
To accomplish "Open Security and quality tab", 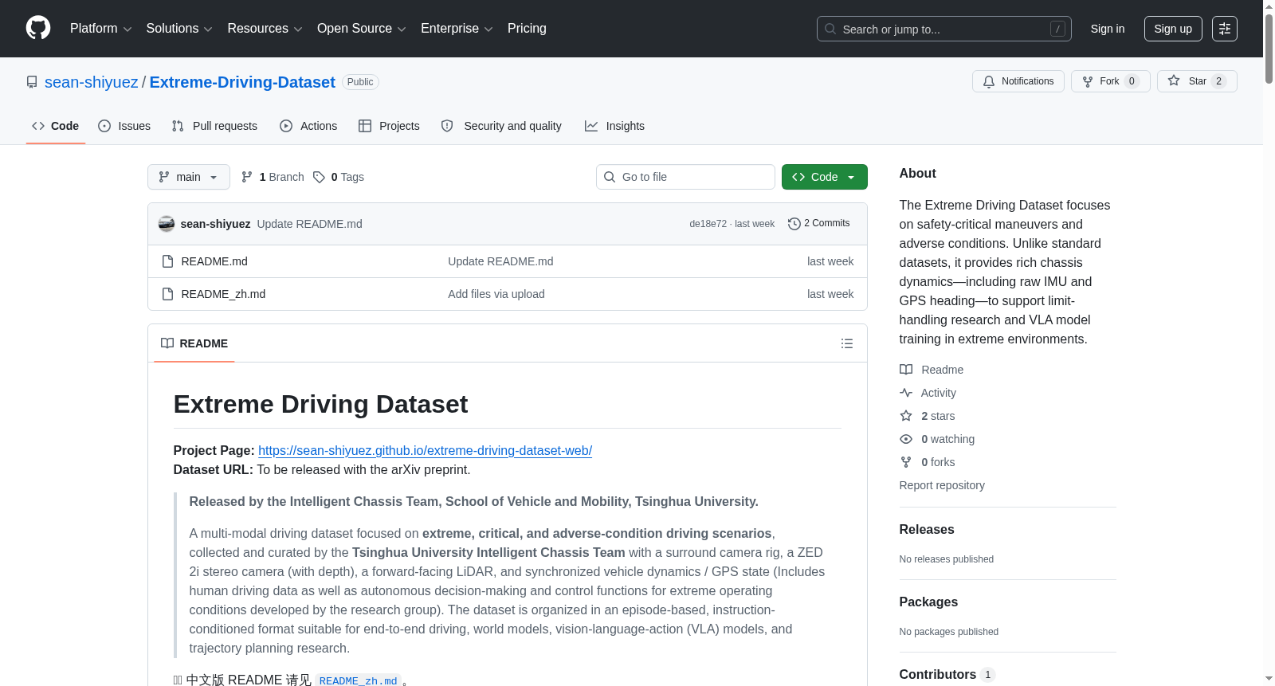I will (501, 126).
